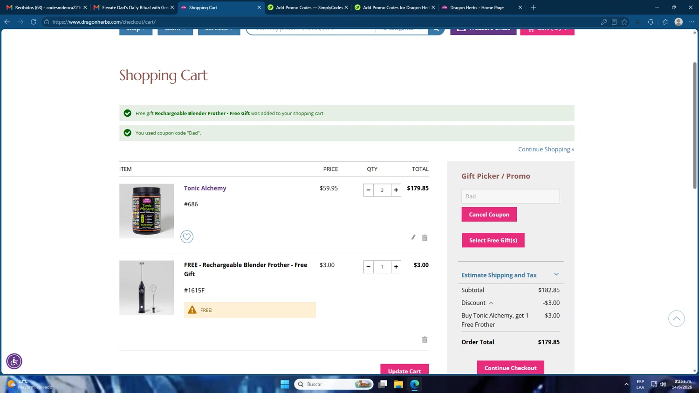
Task: Add this page to favorites star icon
Action: (624, 22)
